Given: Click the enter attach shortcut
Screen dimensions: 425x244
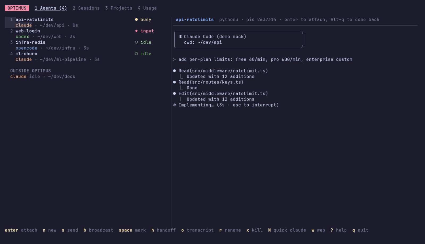Looking at the screenshot, I should pyautogui.click(x=21, y=230).
